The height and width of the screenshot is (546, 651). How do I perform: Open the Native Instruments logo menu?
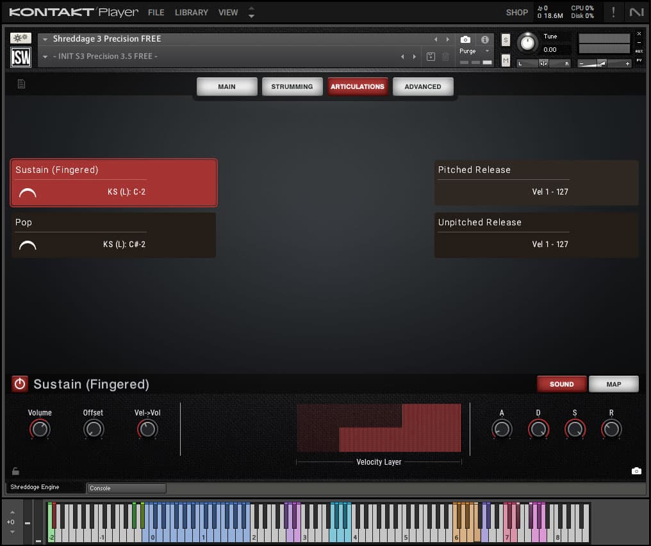coord(636,12)
